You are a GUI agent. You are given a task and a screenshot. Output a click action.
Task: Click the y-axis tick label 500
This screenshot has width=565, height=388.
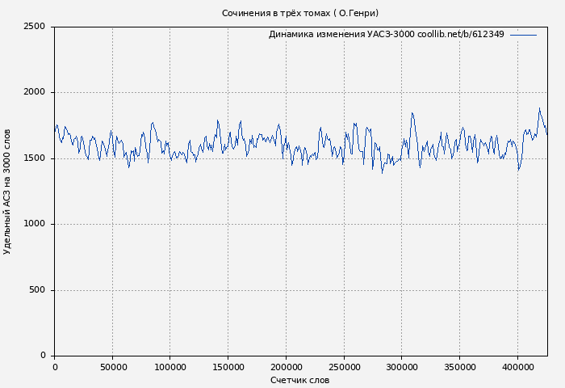(37, 290)
